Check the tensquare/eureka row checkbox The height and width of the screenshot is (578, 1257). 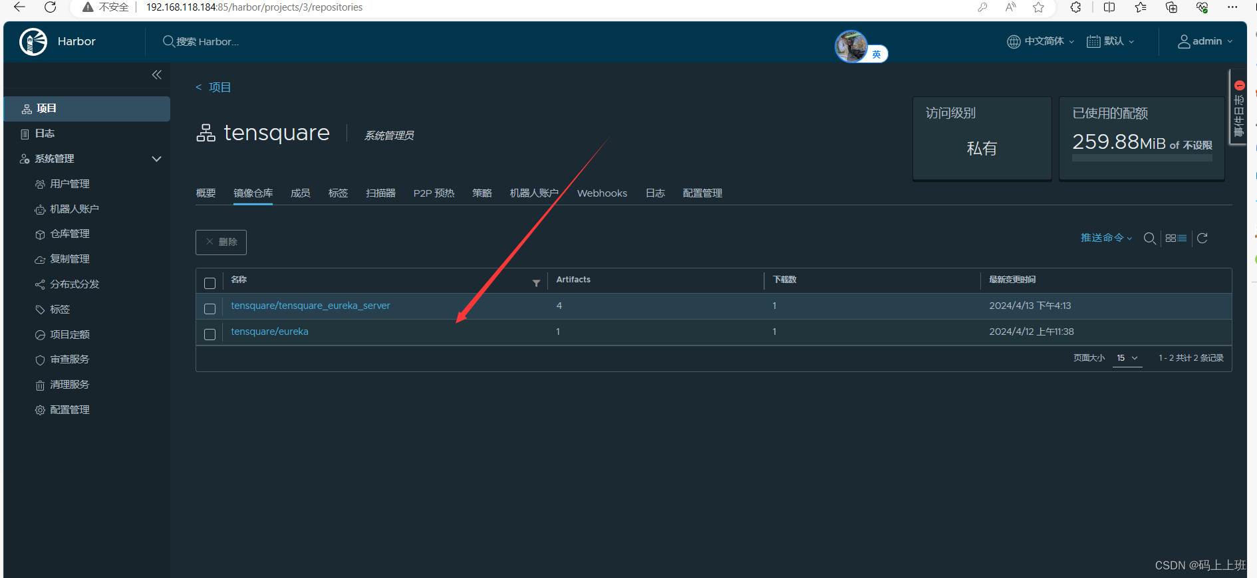[210, 335]
